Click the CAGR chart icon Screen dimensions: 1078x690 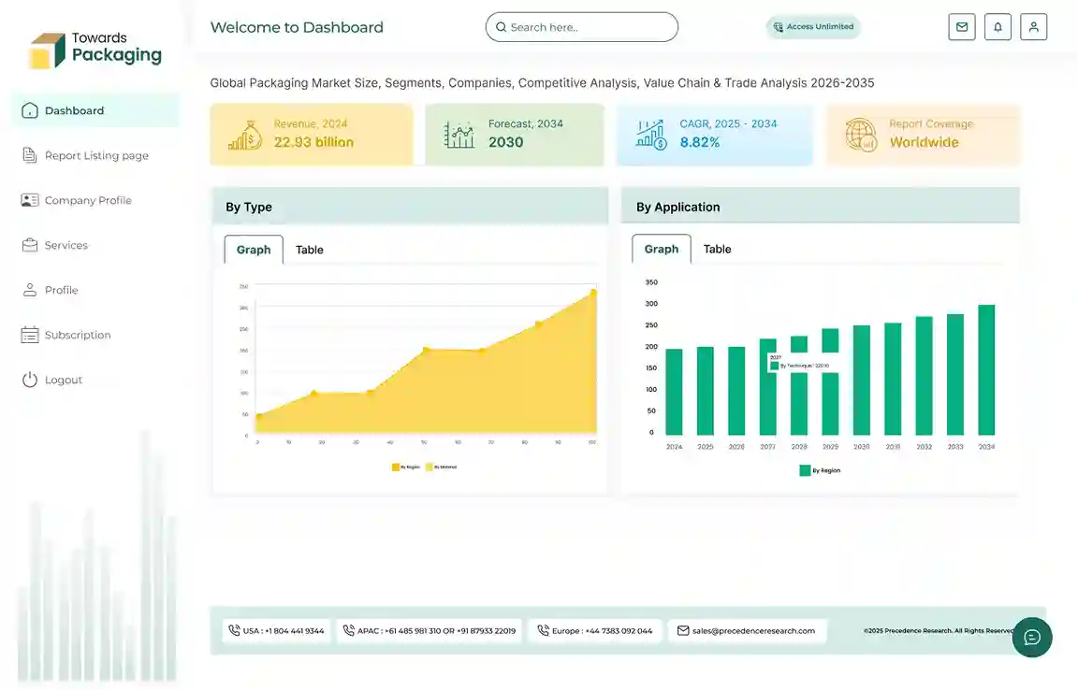[650, 135]
